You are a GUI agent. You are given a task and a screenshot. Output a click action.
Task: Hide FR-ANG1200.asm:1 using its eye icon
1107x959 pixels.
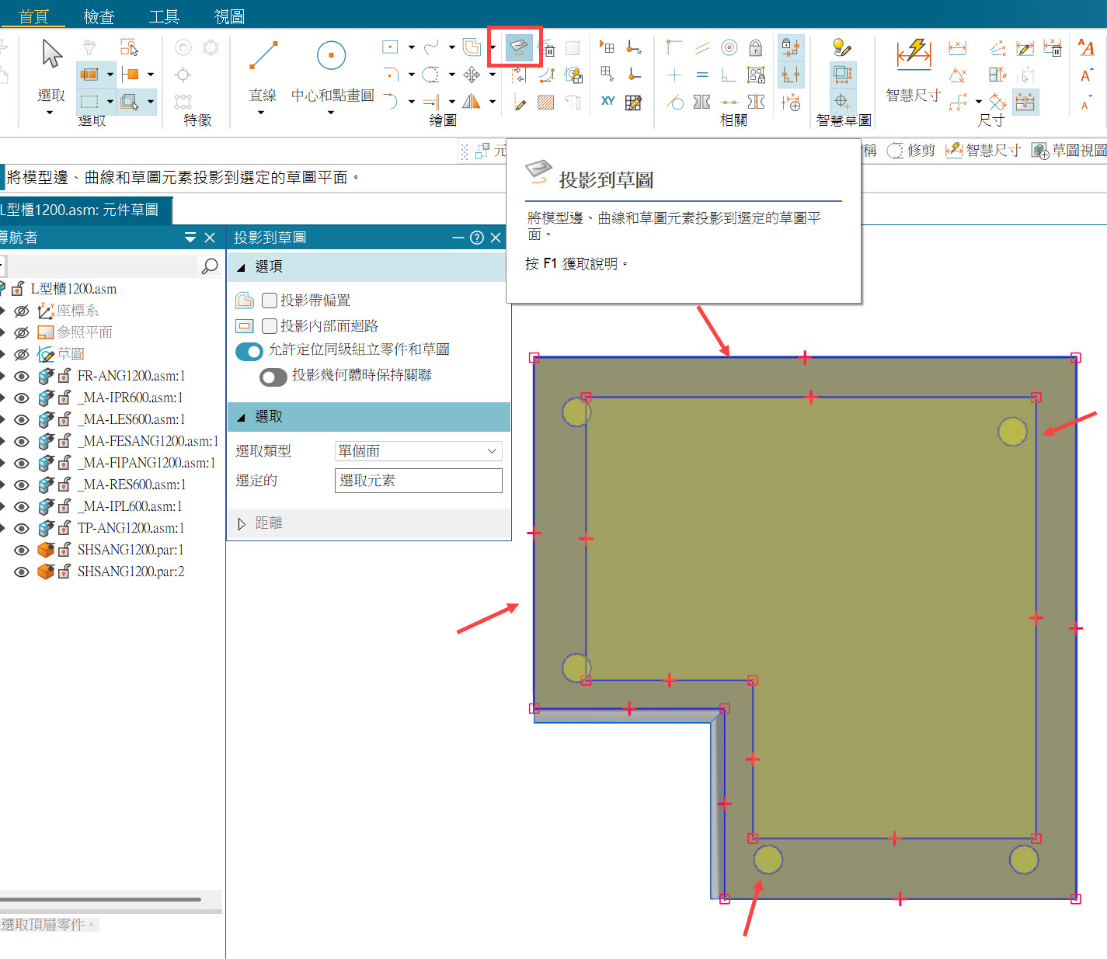tap(22, 377)
